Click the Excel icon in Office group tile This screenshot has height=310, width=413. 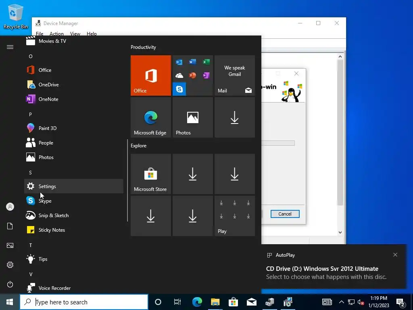(206, 62)
